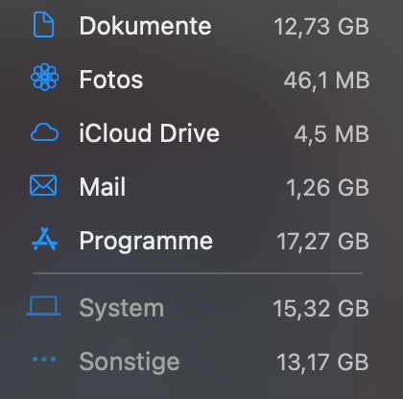Click the 12,73 GB Dokumente size

point(321,27)
